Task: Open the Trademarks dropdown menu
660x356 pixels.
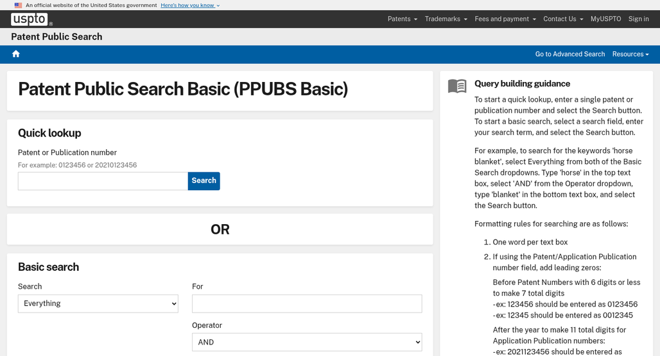Action: click(446, 19)
